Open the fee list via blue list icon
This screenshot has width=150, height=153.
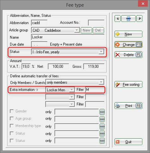point(128,19)
